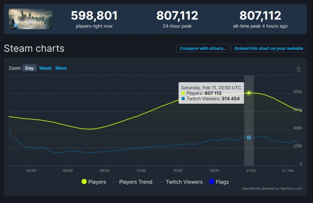Click Compare with others button
313x203 pixels.
pos(203,48)
